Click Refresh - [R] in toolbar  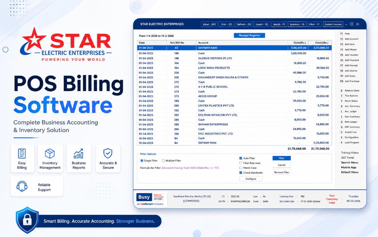(244, 24)
